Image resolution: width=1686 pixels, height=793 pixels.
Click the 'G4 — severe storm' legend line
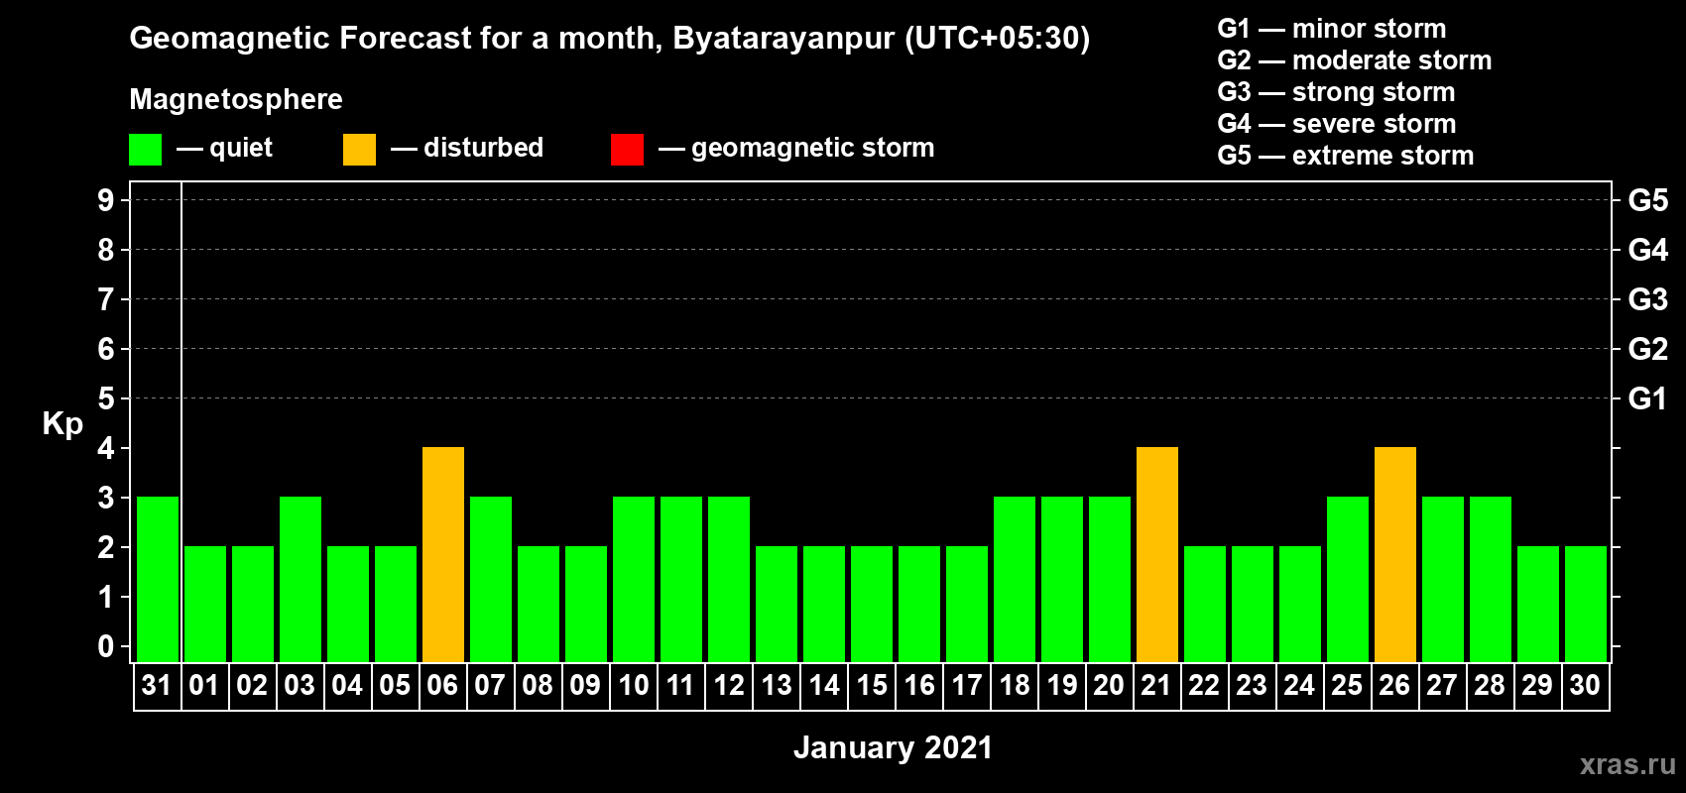1337,124
